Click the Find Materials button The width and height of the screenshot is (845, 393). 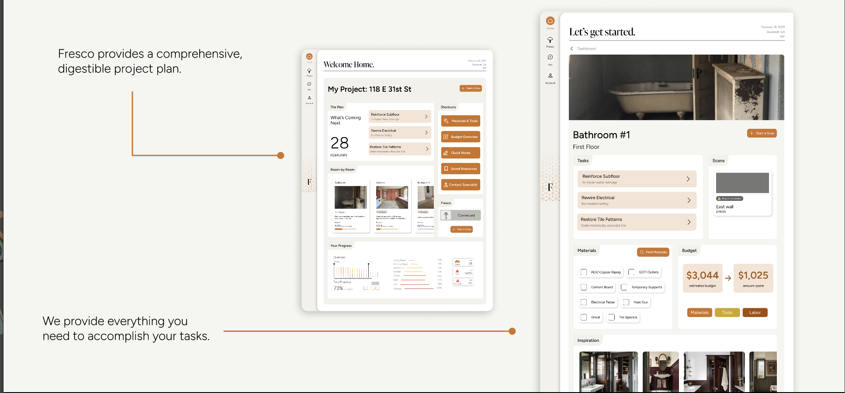[653, 252]
